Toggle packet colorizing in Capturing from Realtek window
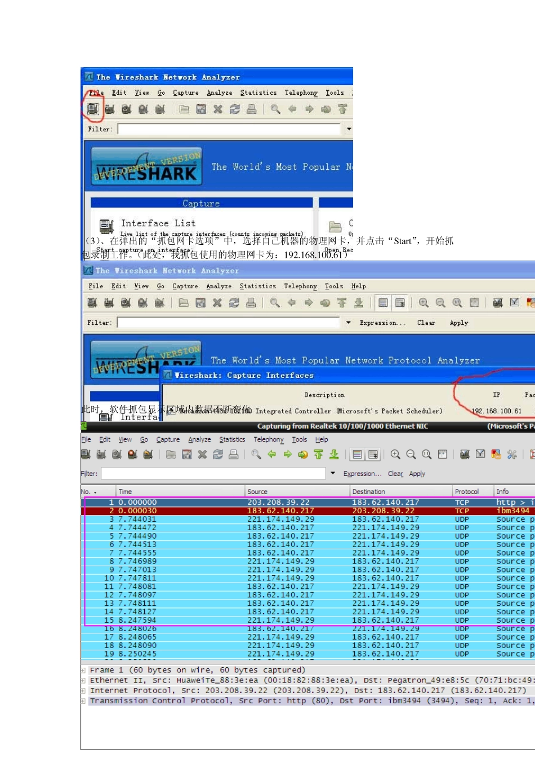 click(357, 455)
